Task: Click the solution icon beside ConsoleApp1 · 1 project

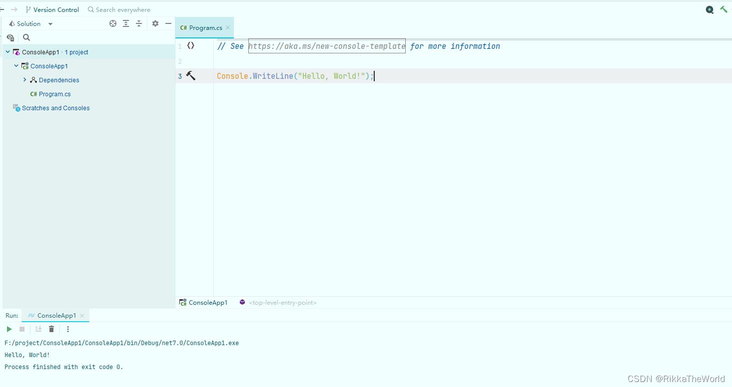Action: [x=16, y=52]
